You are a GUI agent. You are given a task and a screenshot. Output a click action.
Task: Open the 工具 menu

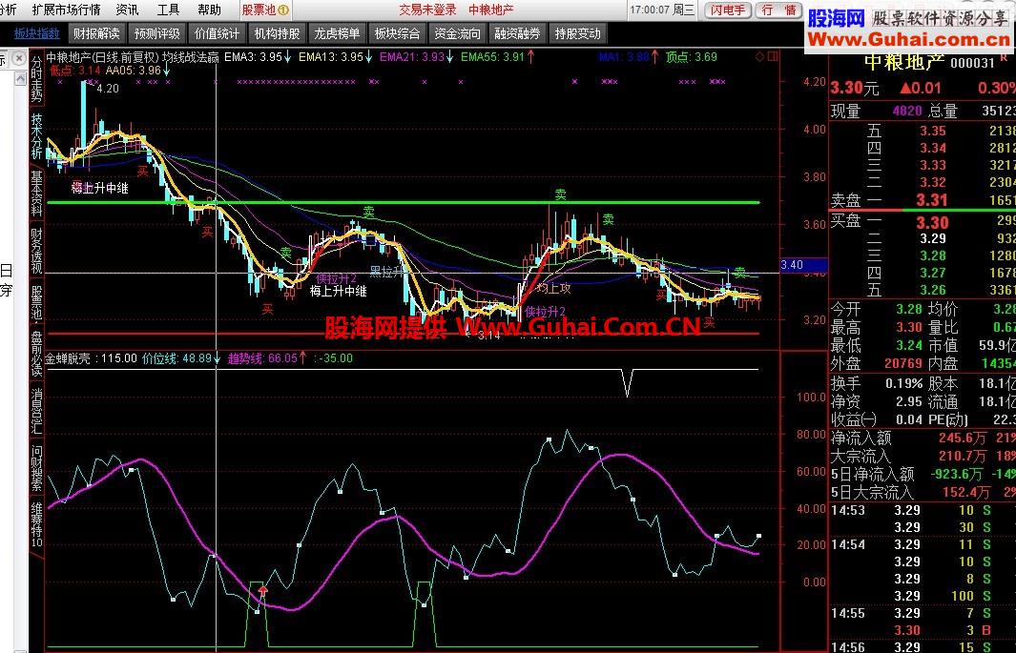click(168, 10)
